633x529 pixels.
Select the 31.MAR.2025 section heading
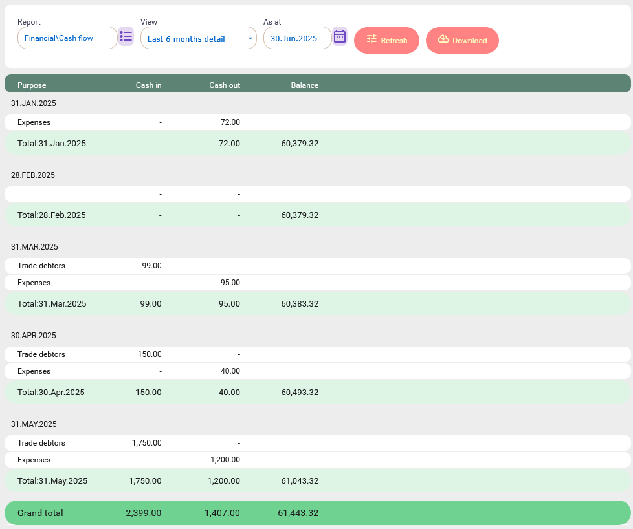tap(34, 247)
